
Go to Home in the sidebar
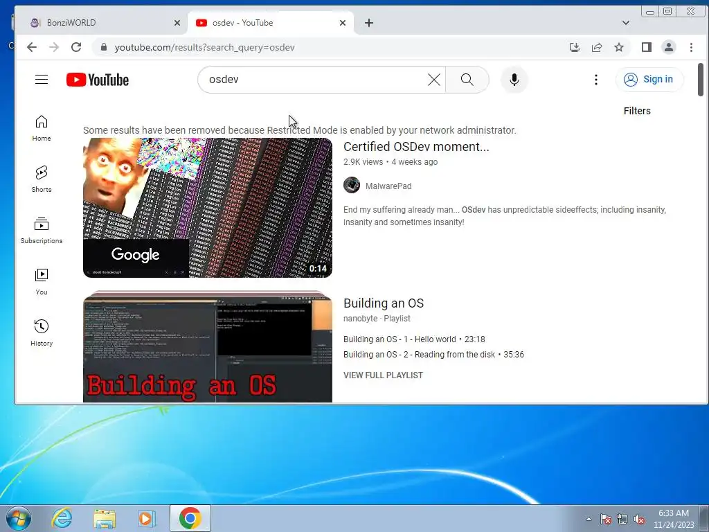pos(42,128)
